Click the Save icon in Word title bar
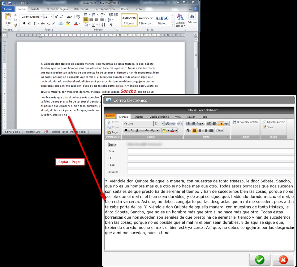297x267 pixels. (10, 3)
